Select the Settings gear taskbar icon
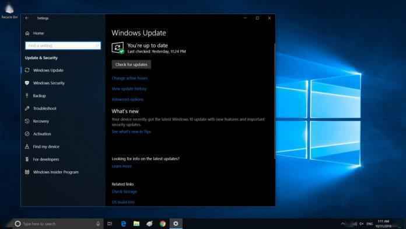 176,224
